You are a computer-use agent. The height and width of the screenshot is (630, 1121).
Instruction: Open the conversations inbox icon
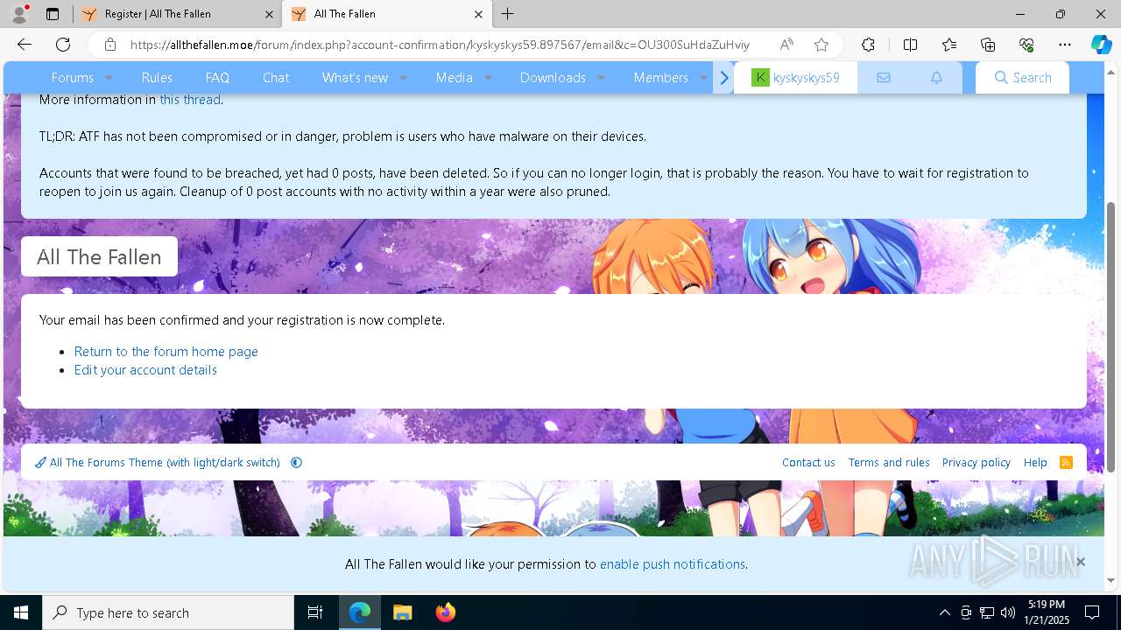tap(883, 78)
